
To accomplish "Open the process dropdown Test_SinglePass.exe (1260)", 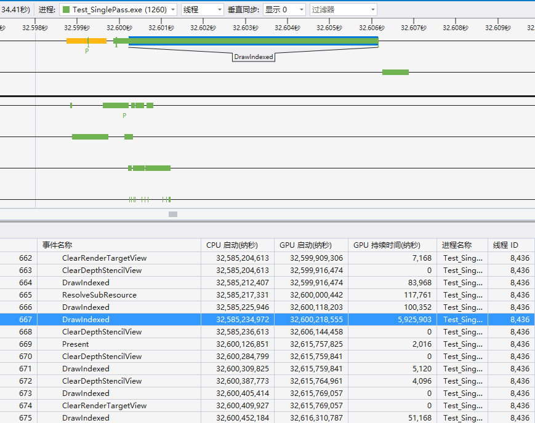I will (x=118, y=10).
